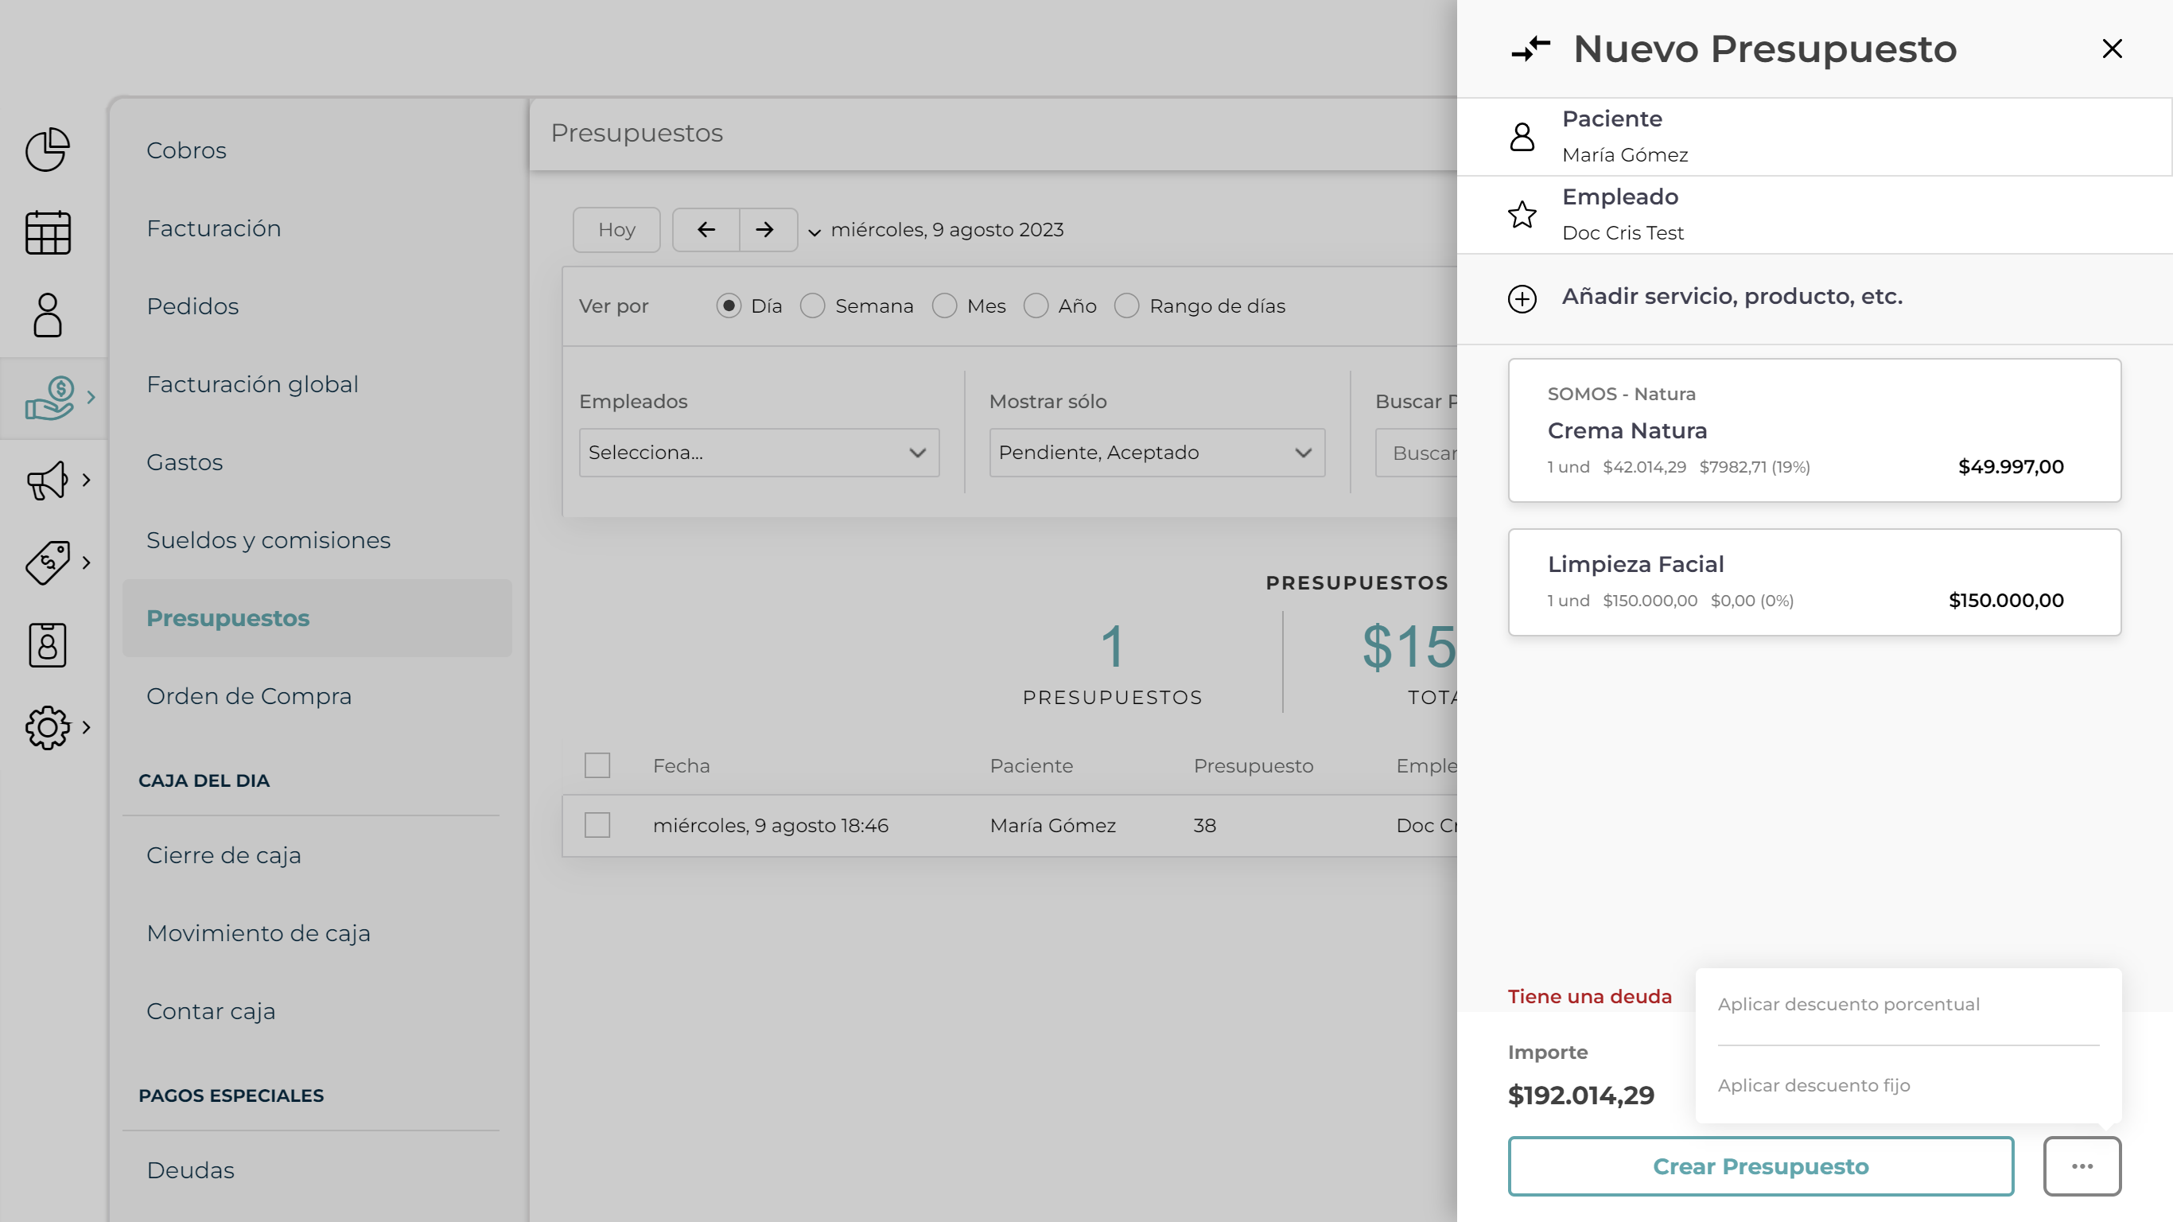Open the Empleados Selecciona dropdown
This screenshot has height=1222, width=2173.
coord(760,453)
